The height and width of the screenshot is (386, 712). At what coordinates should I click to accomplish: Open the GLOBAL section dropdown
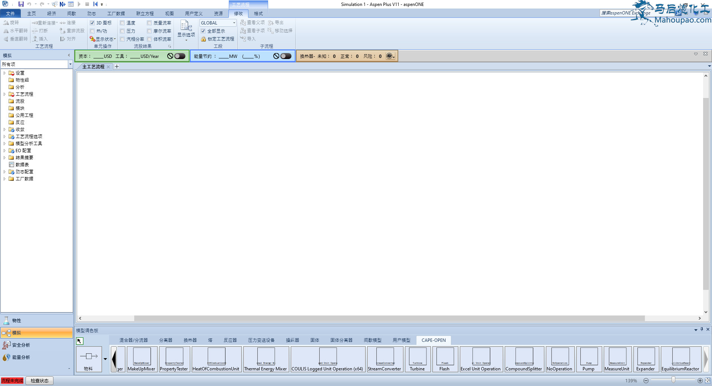(x=234, y=23)
